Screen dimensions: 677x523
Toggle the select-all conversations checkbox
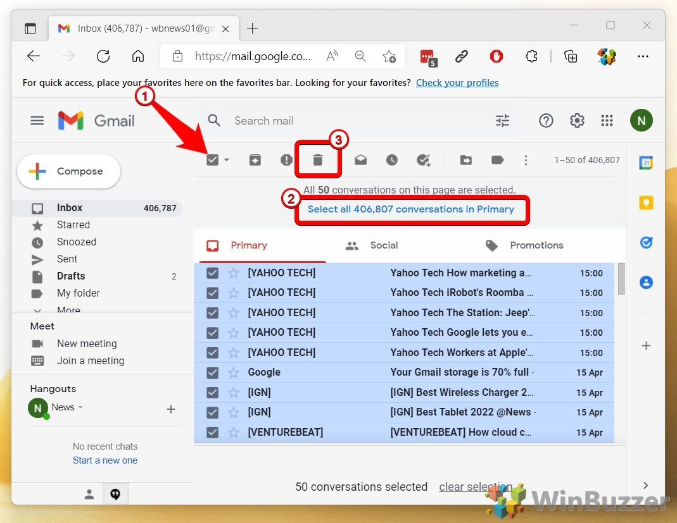212,160
